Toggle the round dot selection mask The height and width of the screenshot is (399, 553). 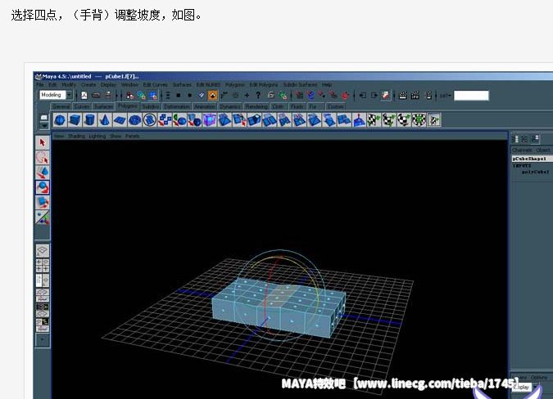click(x=190, y=96)
